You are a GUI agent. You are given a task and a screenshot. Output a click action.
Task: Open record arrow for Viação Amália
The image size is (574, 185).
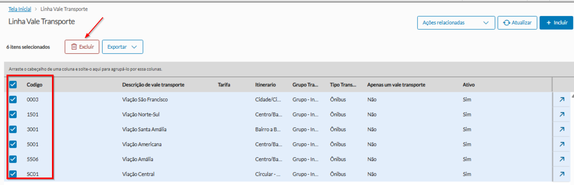coord(562,159)
